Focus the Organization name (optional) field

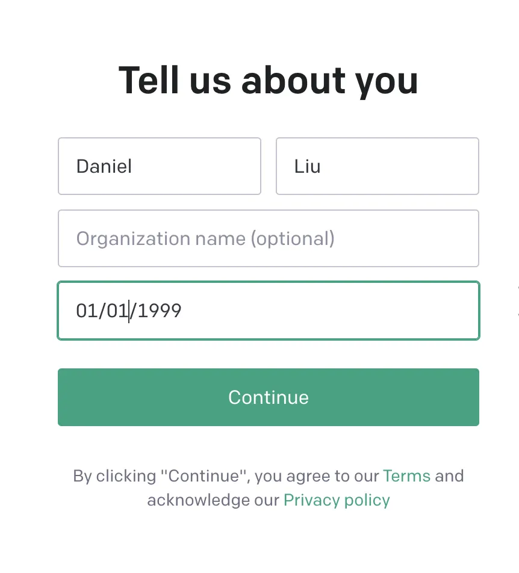269,238
